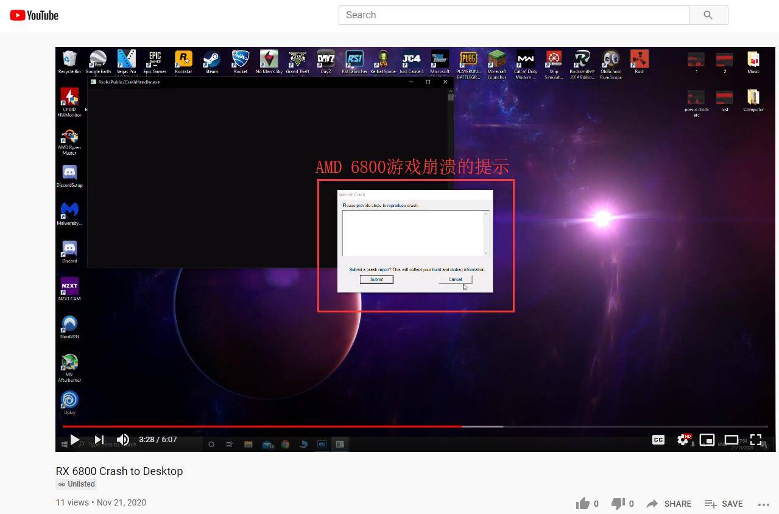Select the CPUID HWMonitor desktop icon
The image size is (779, 514).
coord(69,102)
